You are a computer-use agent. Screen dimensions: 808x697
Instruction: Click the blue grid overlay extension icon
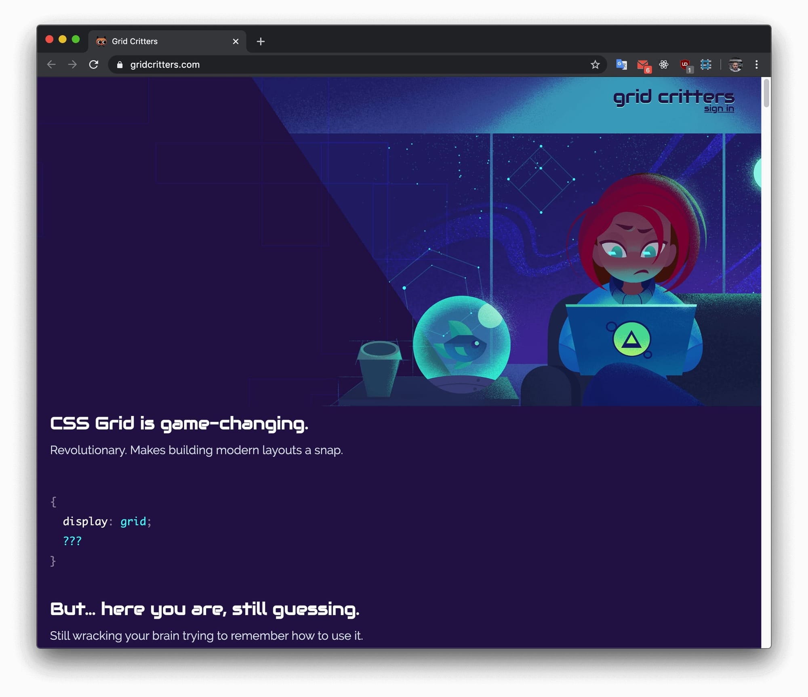coord(706,65)
